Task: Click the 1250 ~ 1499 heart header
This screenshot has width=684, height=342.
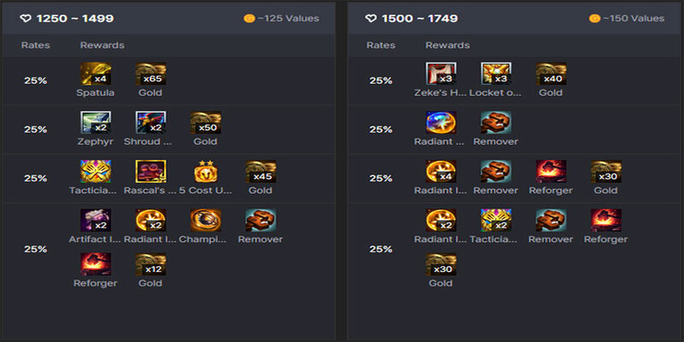Action: [67, 18]
